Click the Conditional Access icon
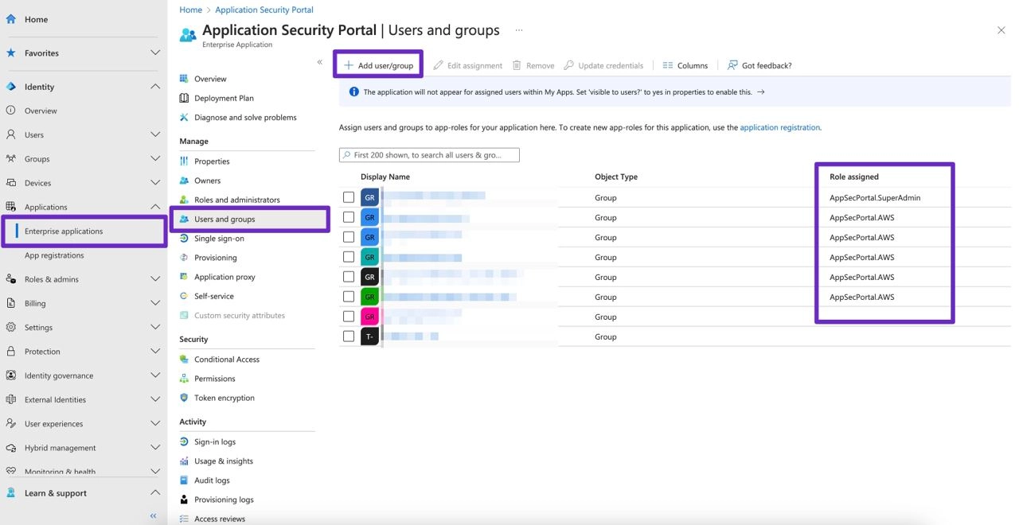The height and width of the screenshot is (525, 1019). click(x=184, y=359)
